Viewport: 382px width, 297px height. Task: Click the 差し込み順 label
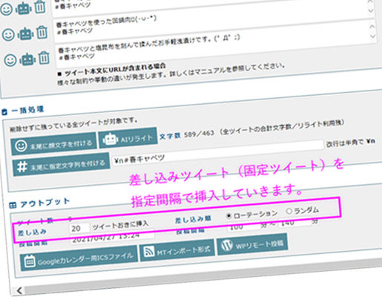(193, 219)
